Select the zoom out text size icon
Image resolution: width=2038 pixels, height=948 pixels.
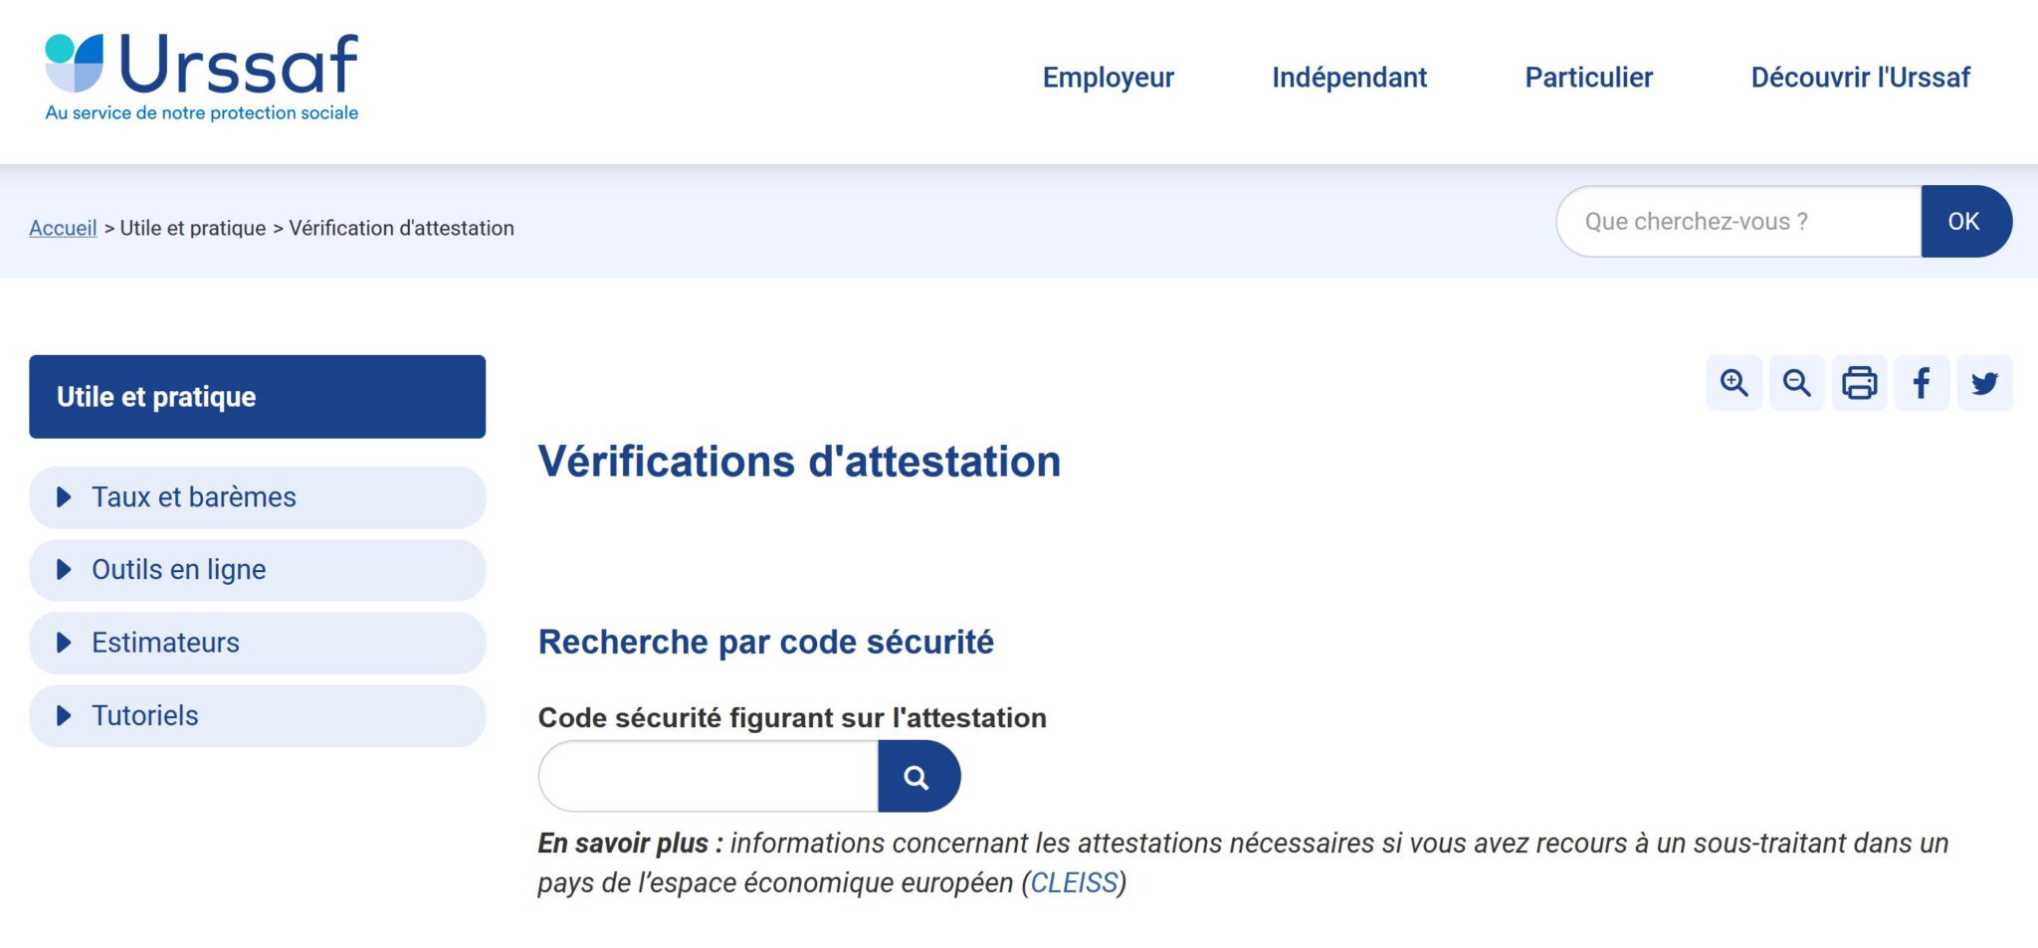(1797, 383)
